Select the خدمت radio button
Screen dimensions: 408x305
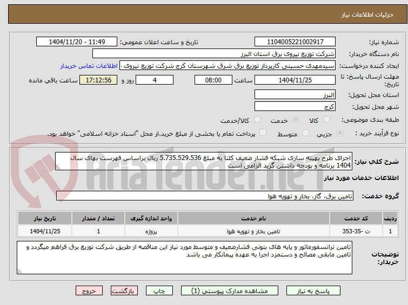pyautogui.click(x=296, y=120)
